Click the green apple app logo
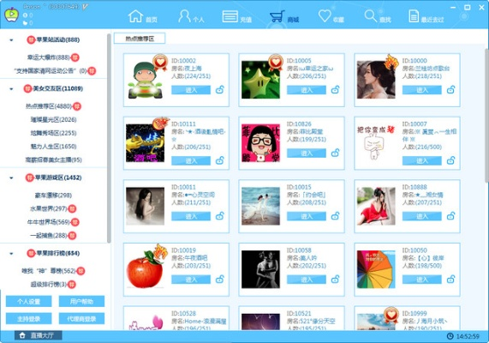The width and height of the screenshot is (489, 343). coord(11,15)
